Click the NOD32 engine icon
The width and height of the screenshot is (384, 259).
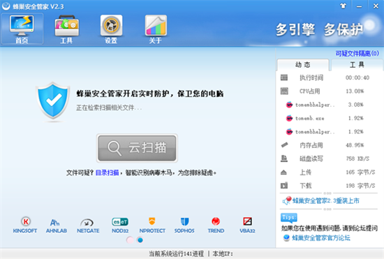coord(120,225)
